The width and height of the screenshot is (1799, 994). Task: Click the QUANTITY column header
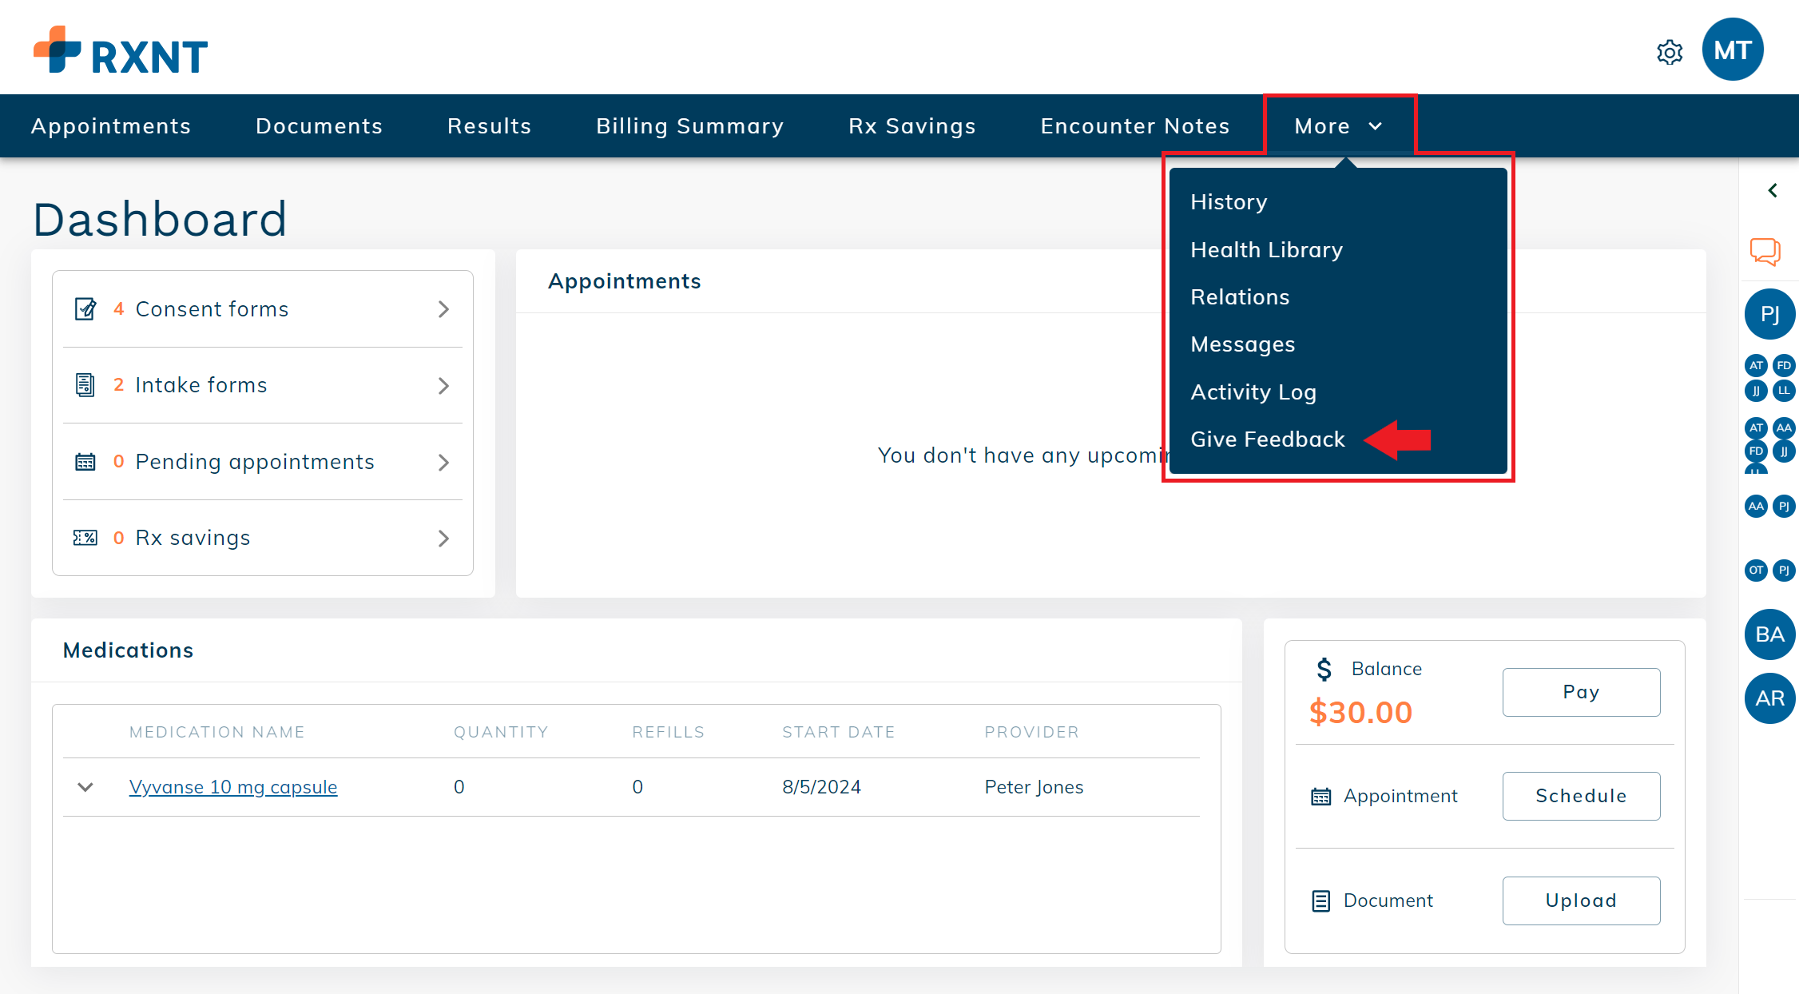pyautogui.click(x=501, y=732)
